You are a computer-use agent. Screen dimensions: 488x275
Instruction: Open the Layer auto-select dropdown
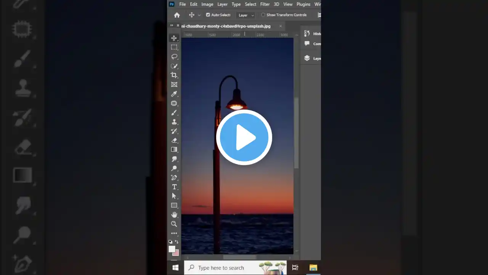pyautogui.click(x=246, y=15)
